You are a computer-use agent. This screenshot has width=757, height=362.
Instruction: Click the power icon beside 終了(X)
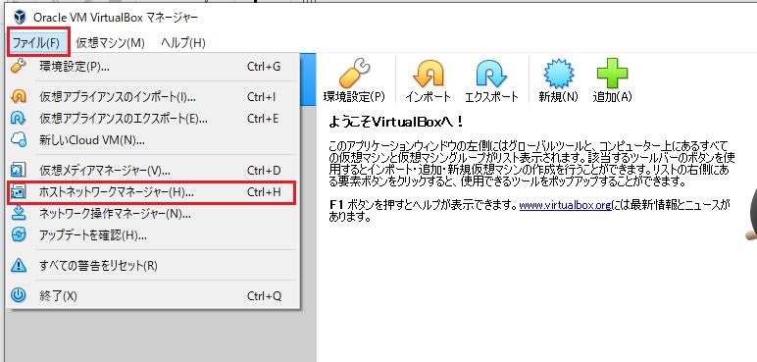pos(19,295)
